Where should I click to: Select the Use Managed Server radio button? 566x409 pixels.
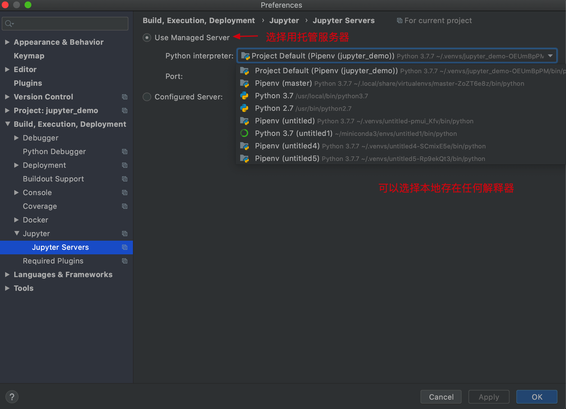pos(147,38)
